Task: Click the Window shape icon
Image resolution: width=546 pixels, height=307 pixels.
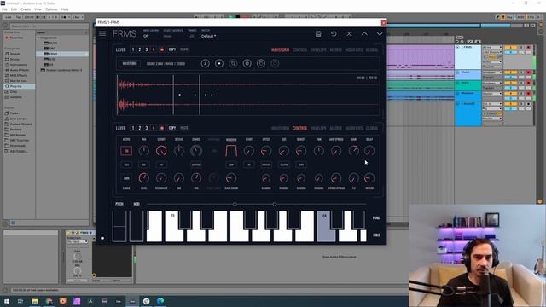Action: pyautogui.click(x=231, y=151)
